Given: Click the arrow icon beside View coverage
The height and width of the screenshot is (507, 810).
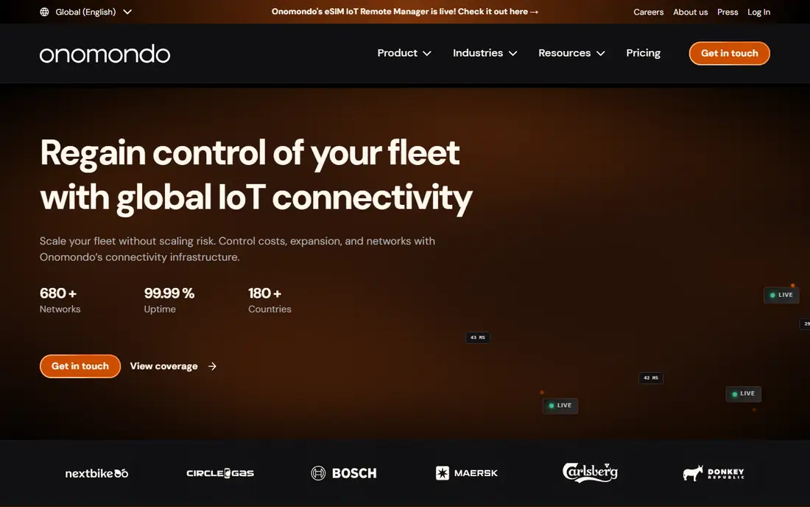Looking at the screenshot, I should click(x=212, y=366).
